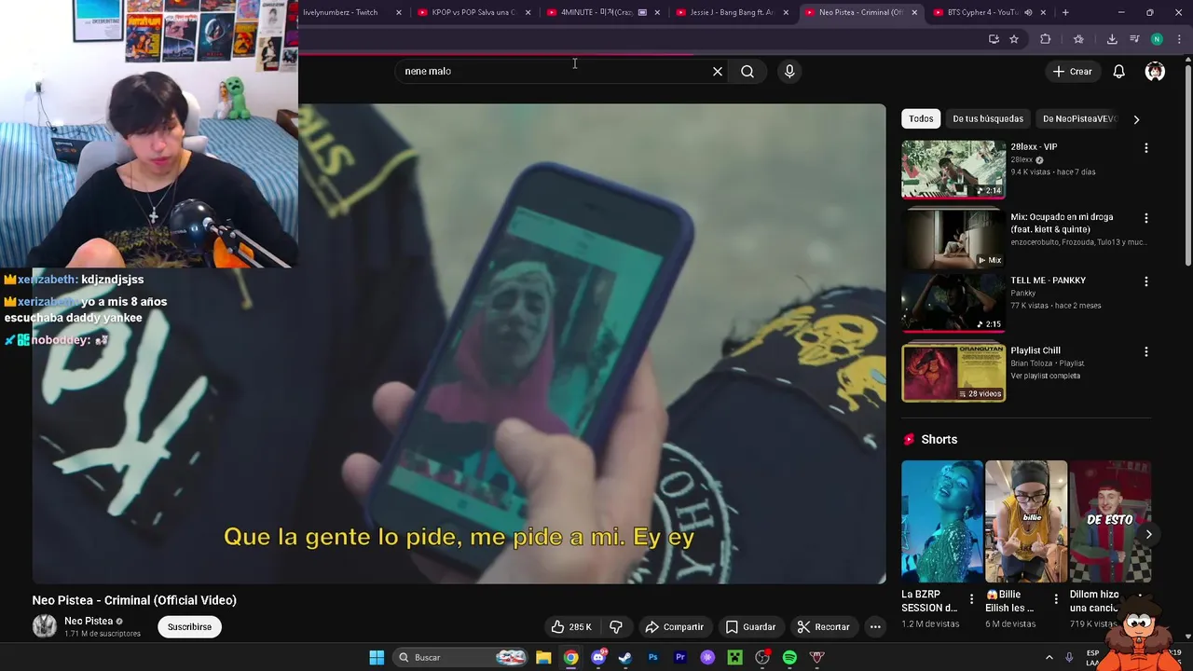Expand system tray hidden icons

(1049, 657)
